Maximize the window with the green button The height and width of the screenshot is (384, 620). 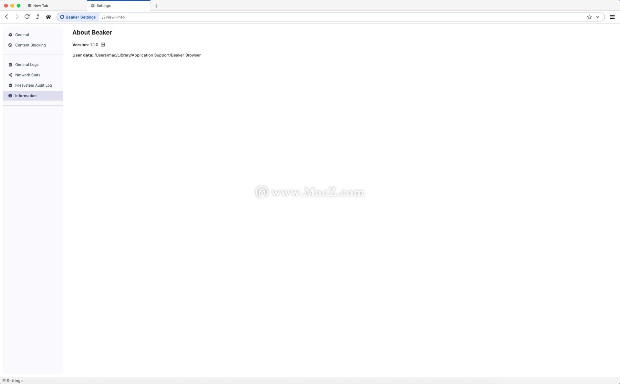(x=18, y=5)
